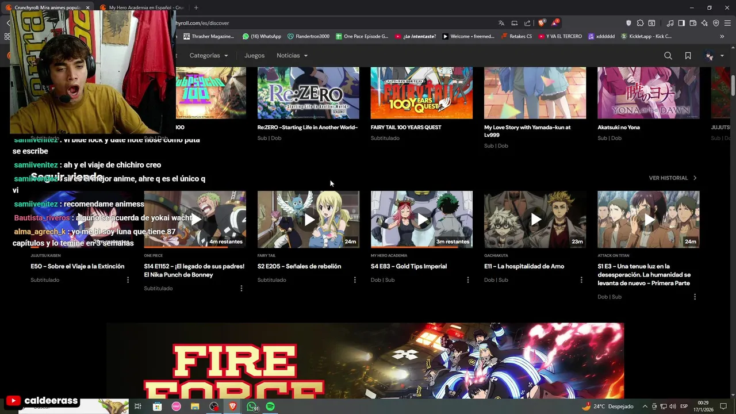
Task: Open File Explorer from the taskbar
Action: click(x=195, y=407)
